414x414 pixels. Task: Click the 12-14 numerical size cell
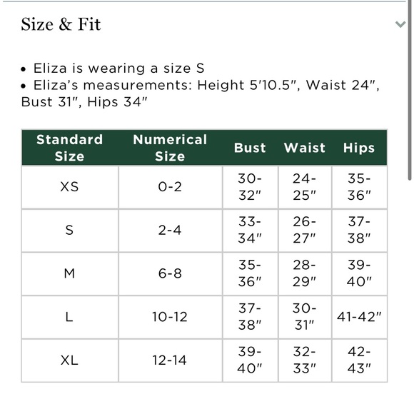pos(170,360)
